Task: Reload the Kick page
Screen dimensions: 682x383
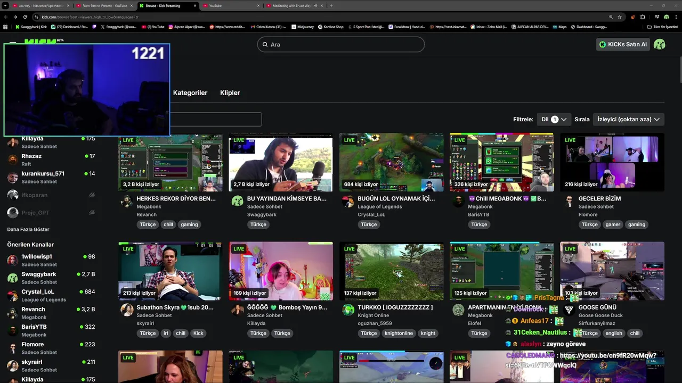Action: [x=24, y=17]
